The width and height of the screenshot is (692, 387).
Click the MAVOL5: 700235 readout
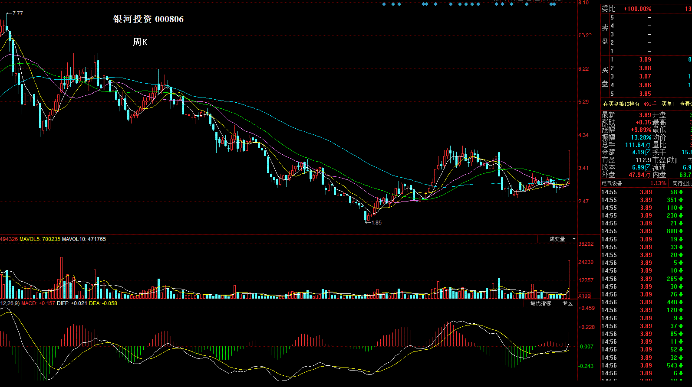[40, 239]
